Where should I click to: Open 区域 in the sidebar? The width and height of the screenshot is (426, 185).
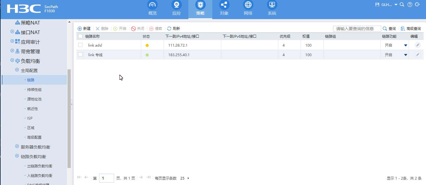click(31, 128)
